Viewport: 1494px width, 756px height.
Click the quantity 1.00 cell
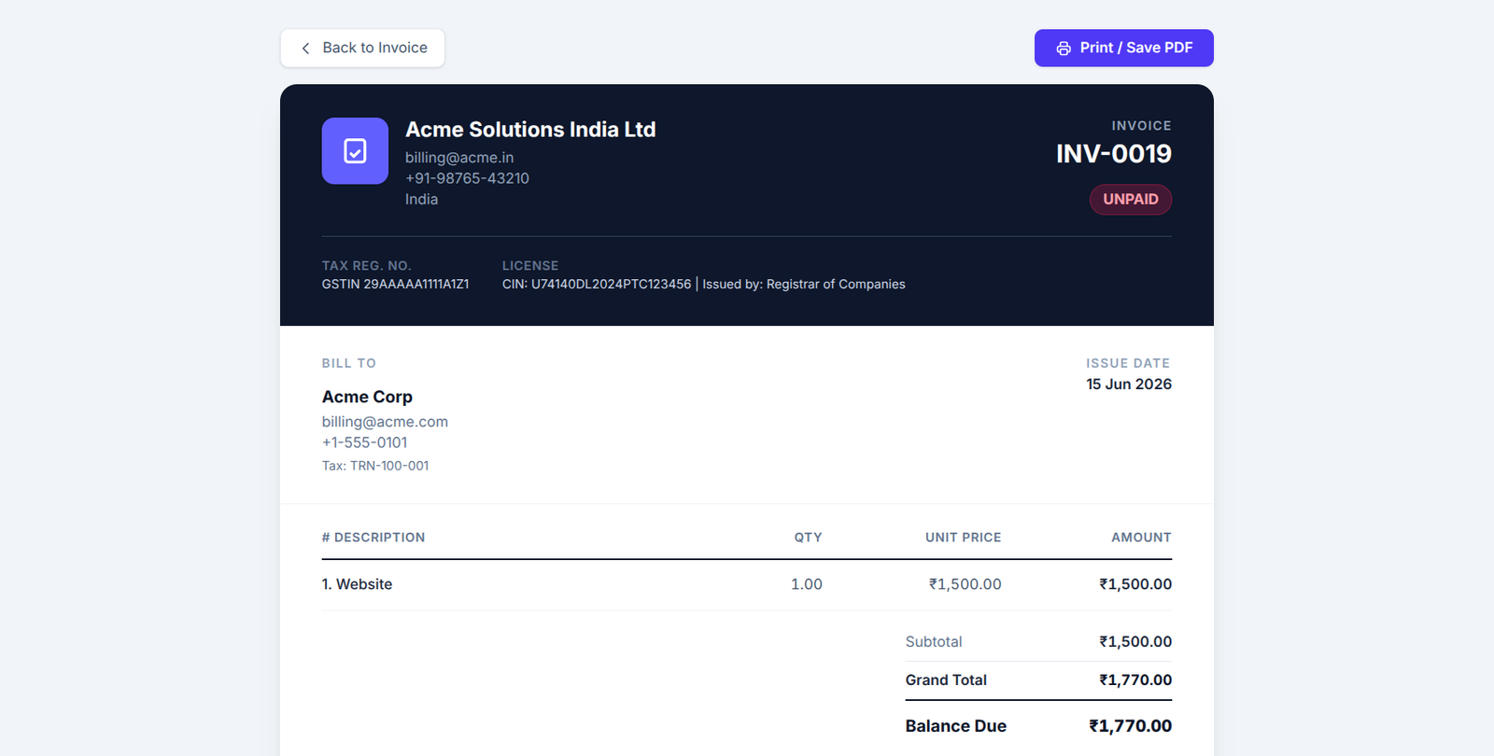tap(806, 584)
